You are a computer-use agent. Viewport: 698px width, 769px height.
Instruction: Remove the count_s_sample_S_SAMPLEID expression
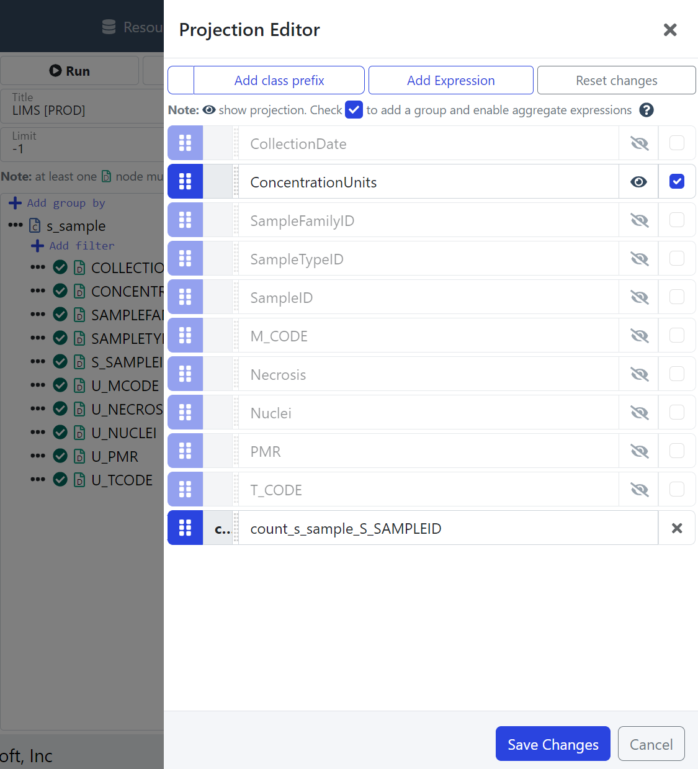(x=676, y=528)
